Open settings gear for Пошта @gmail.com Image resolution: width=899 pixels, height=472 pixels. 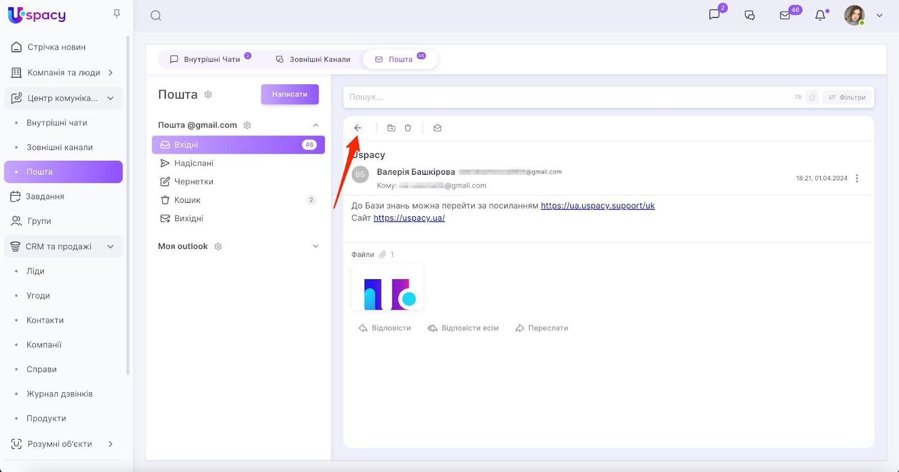247,125
